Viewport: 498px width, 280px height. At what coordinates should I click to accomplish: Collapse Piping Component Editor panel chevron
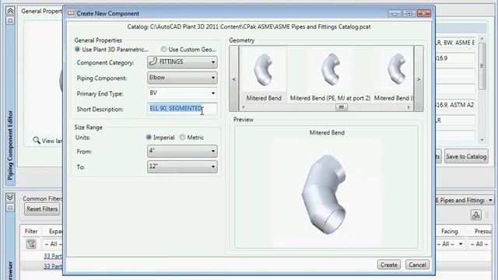click(x=10, y=11)
